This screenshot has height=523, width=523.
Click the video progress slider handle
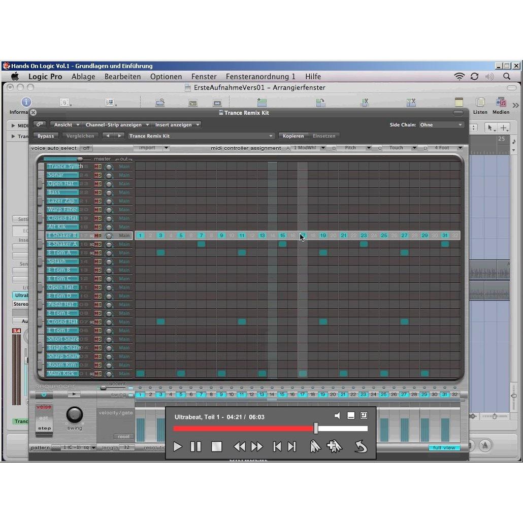point(316,428)
